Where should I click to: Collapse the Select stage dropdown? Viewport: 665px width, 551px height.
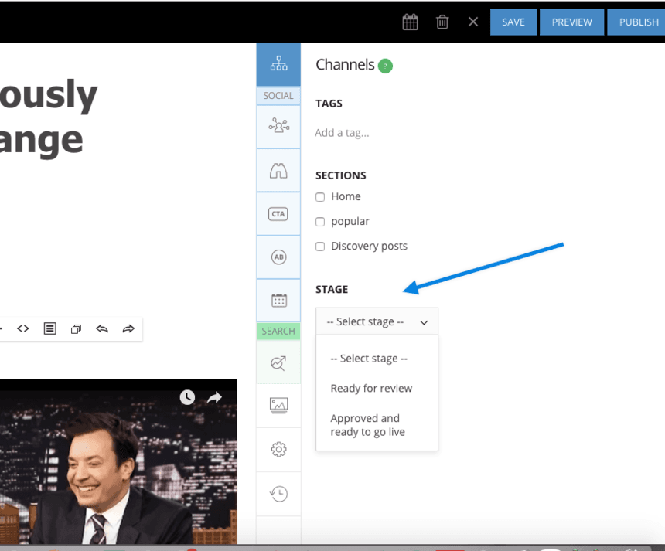(x=377, y=321)
